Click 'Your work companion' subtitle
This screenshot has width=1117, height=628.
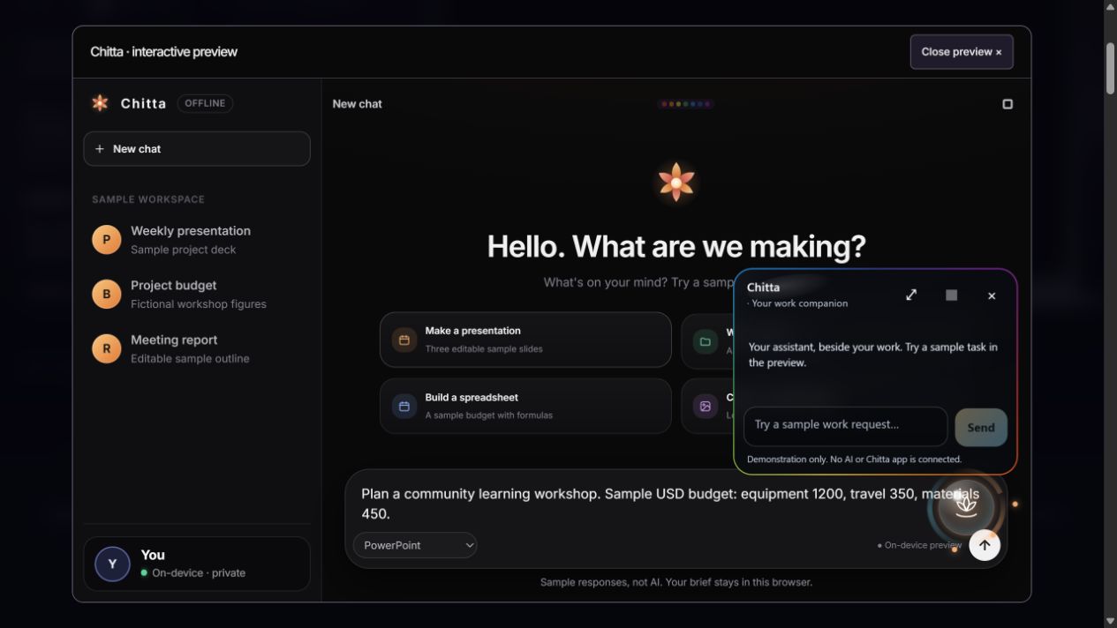797,303
